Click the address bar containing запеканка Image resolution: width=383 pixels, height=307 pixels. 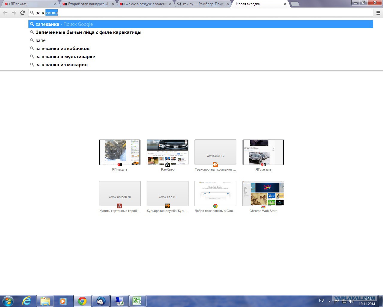click(201, 13)
